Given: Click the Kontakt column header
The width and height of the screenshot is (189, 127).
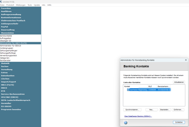Looking at the screenshot, I should (x=136, y=87).
